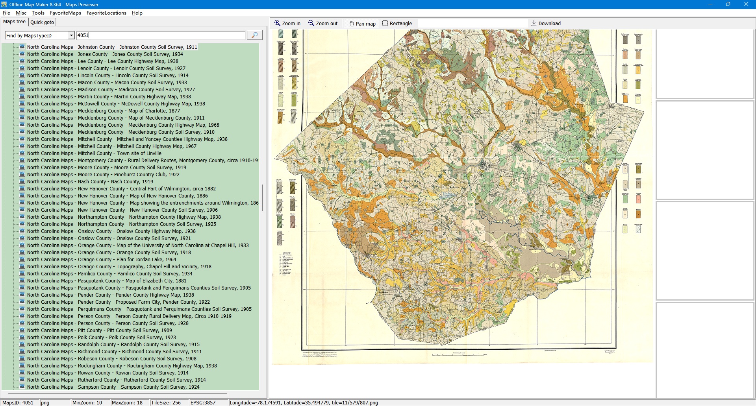
Task: Open the Tools menu
Action: (x=38, y=13)
